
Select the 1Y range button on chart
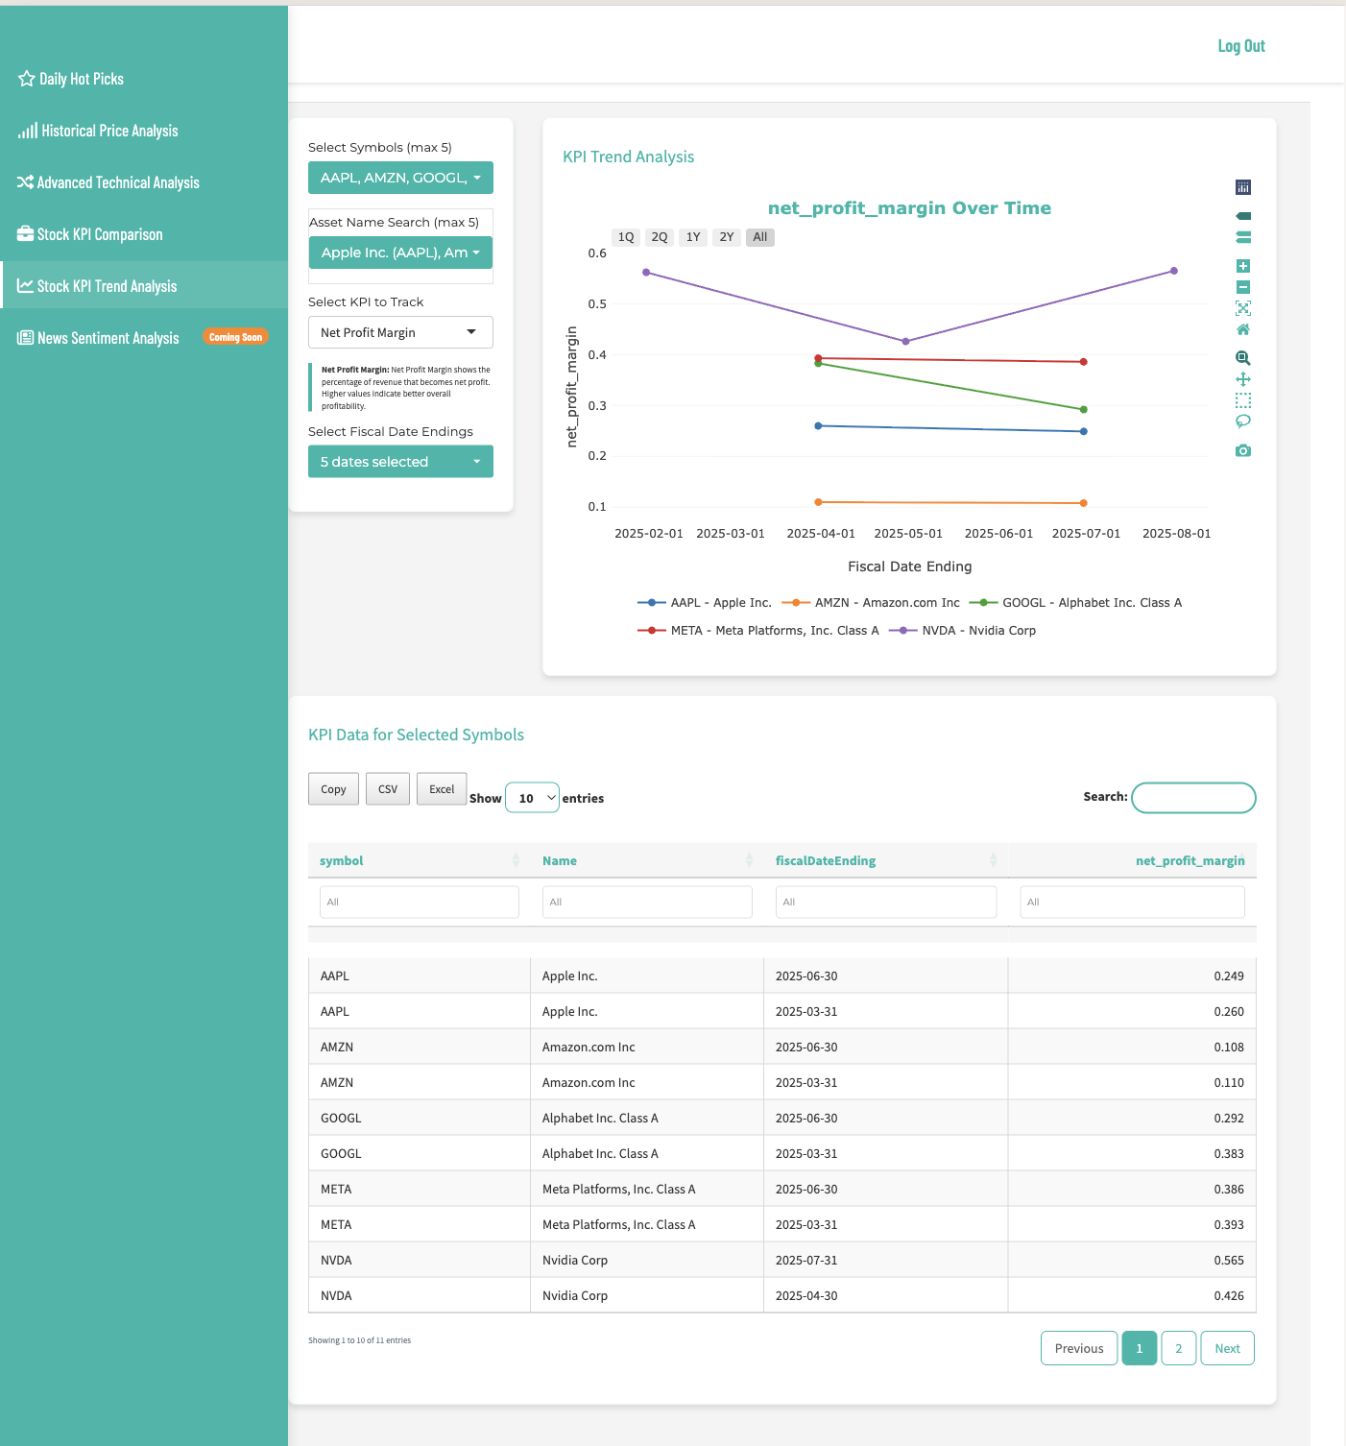click(x=693, y=237)
